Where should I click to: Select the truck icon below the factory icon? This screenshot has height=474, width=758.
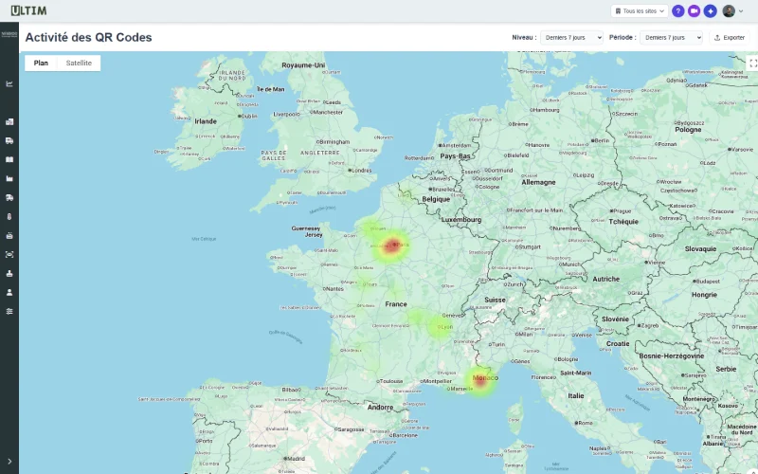(9, 198)
